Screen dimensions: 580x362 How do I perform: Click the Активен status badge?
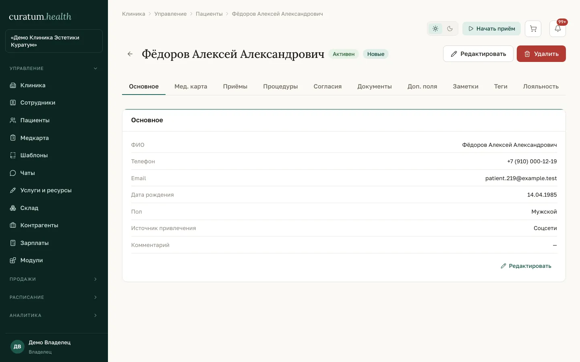[344, 54]
